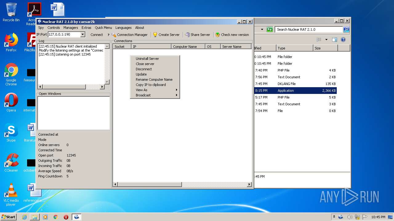Viewport: 394px width, 221px height.
Task: Open the Connection Manager
Action: coord(129,35)
